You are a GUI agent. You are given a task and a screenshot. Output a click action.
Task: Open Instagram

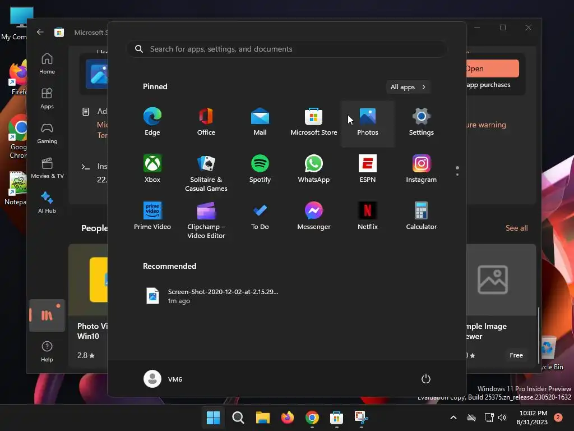pos(422,169)
